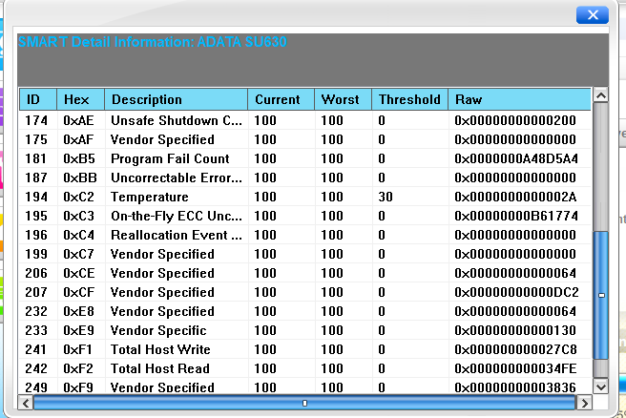
Task: Click ID cell 242
Action: point(36,368)
